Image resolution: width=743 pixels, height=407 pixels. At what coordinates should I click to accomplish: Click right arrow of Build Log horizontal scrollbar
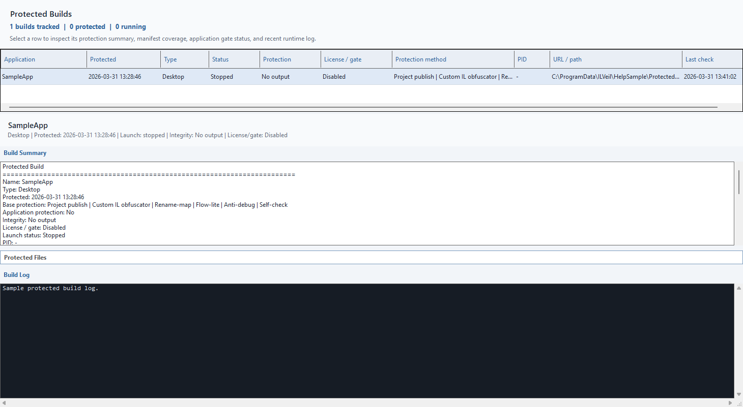[x=730, y=402]
